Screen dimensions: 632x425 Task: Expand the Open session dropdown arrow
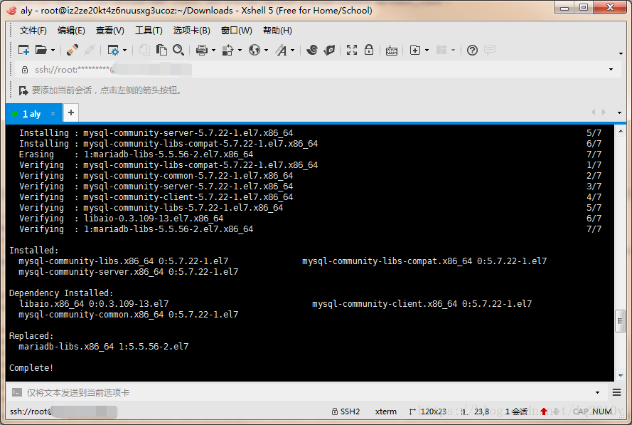click(53, 50)
